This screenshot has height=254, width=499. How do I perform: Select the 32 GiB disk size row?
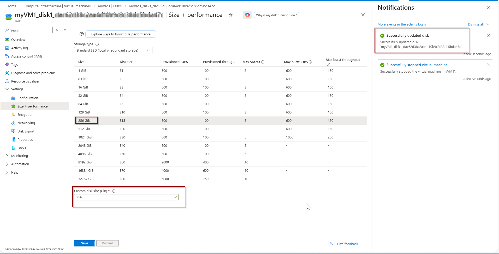point(221,96)
